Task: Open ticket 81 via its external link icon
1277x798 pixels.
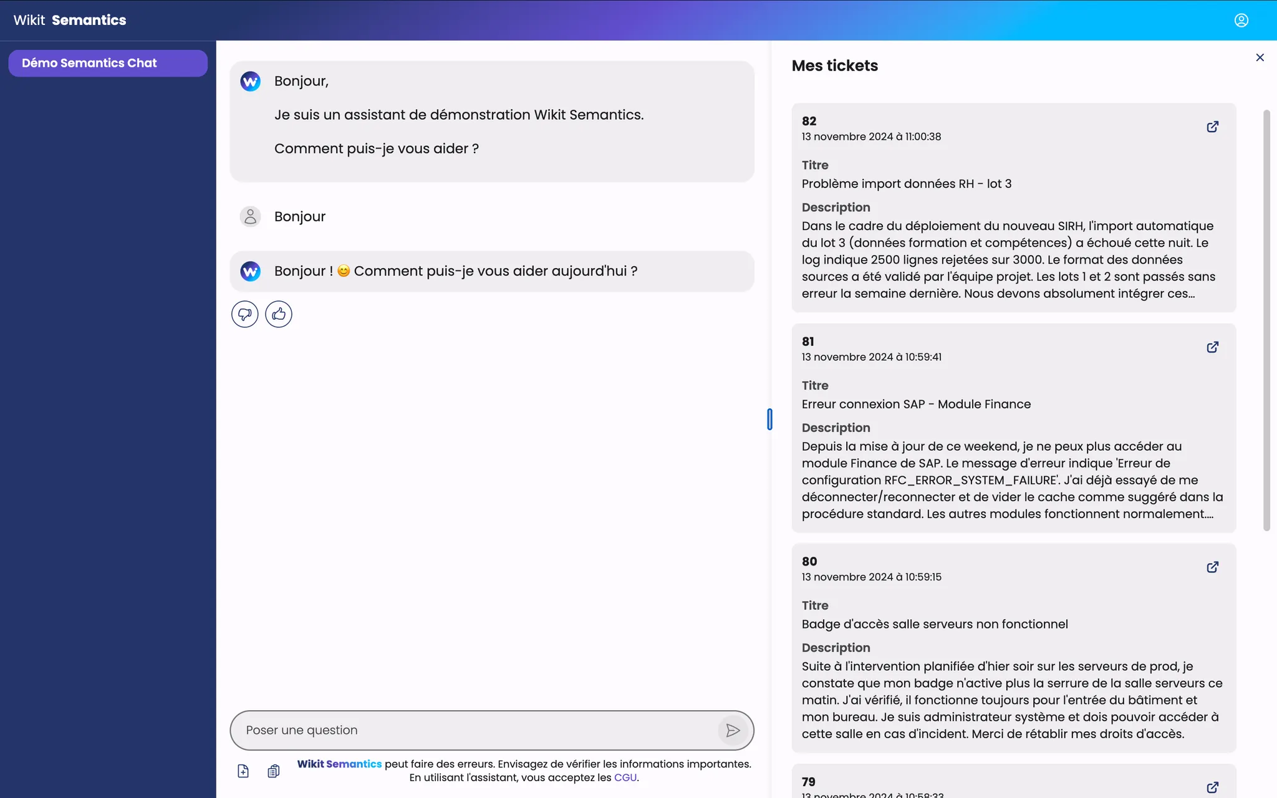Action: click(x=1212, y=347)
